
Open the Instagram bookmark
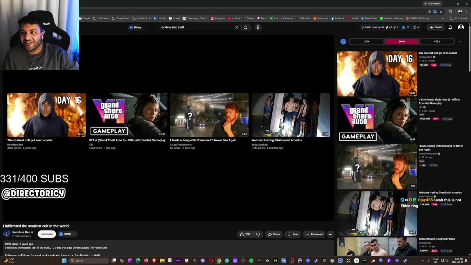(218, 18)
